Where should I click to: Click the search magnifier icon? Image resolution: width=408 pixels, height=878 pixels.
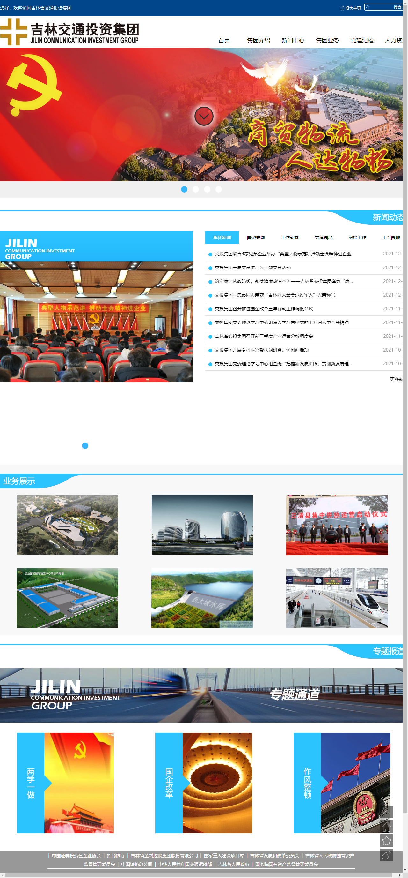tap(368, 7)
